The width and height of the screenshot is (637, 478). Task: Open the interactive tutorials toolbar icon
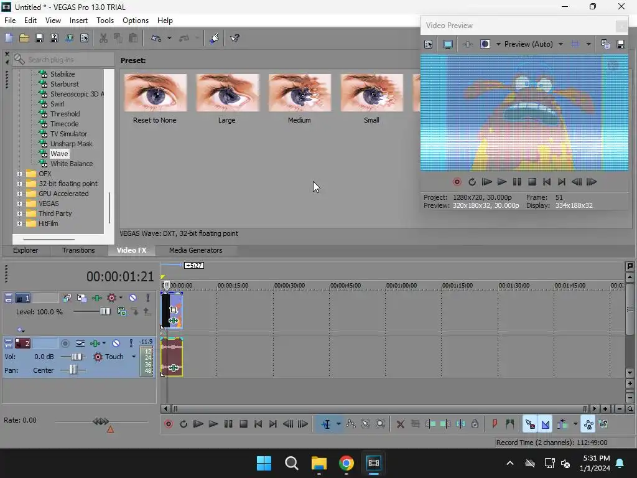(x=214, y=38)
